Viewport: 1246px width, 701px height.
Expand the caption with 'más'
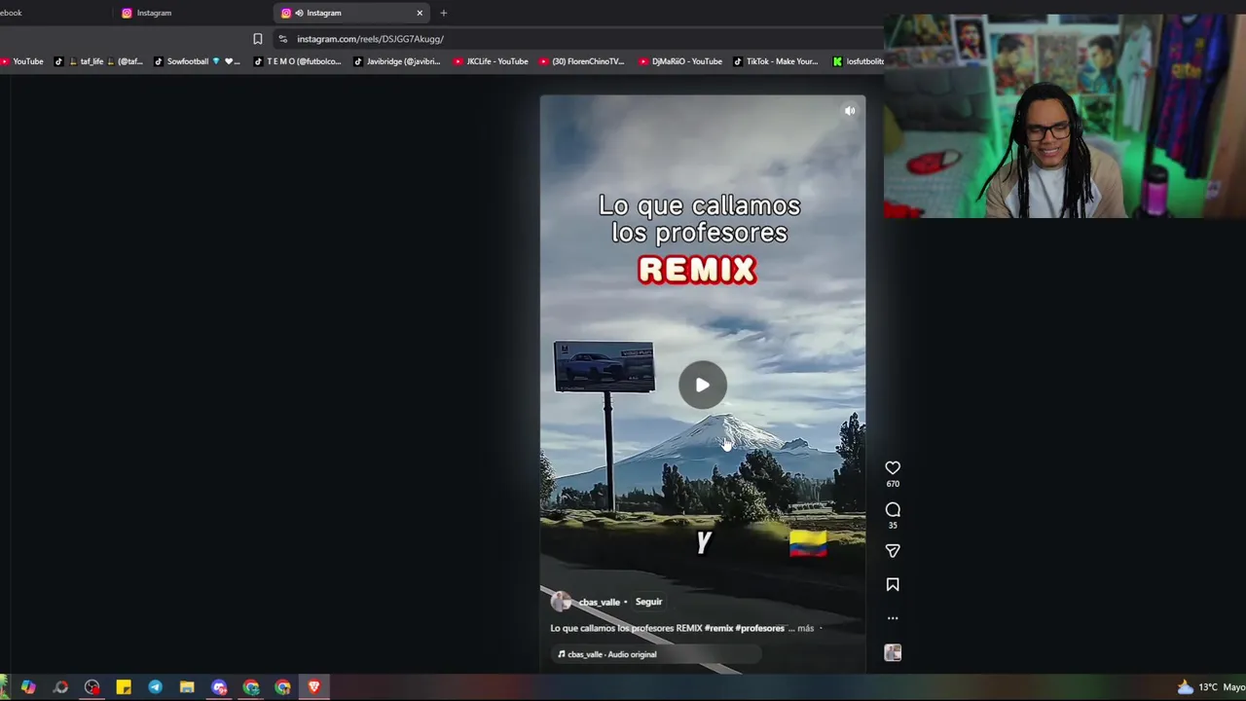click(805, 628)
